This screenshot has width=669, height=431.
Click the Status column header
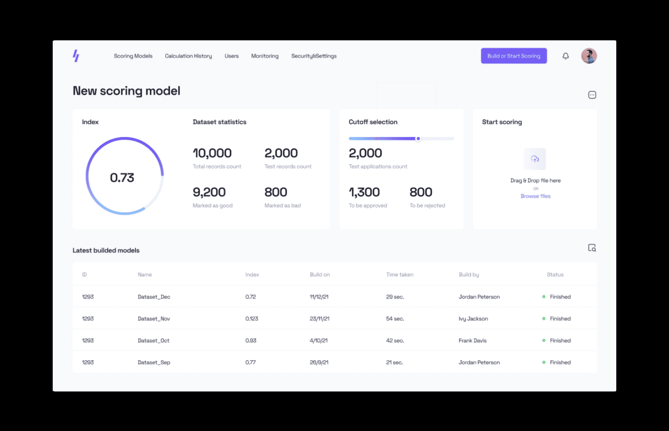[x=555, y=275]
